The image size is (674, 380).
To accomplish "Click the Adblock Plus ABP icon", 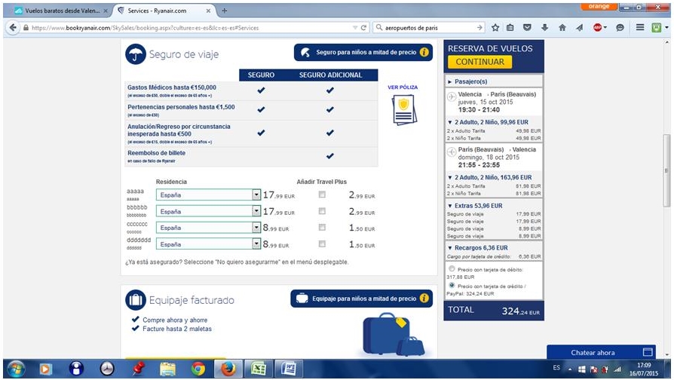I will [x=598, y=27].
